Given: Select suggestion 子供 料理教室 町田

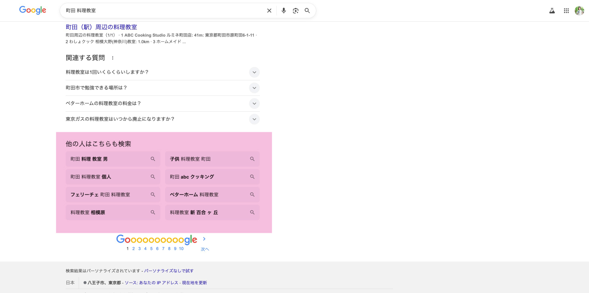Looking at the screenshot, I should click(x=212, y=159).
